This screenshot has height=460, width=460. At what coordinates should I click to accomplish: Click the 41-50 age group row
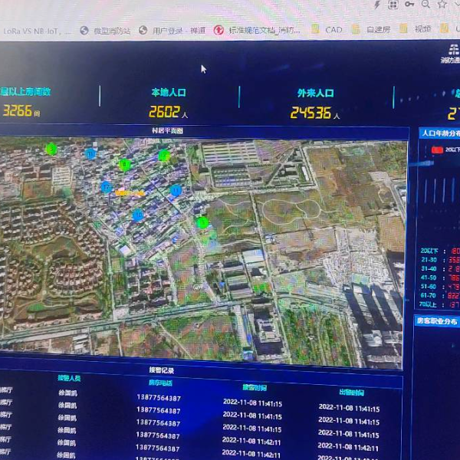pos(440,278)
